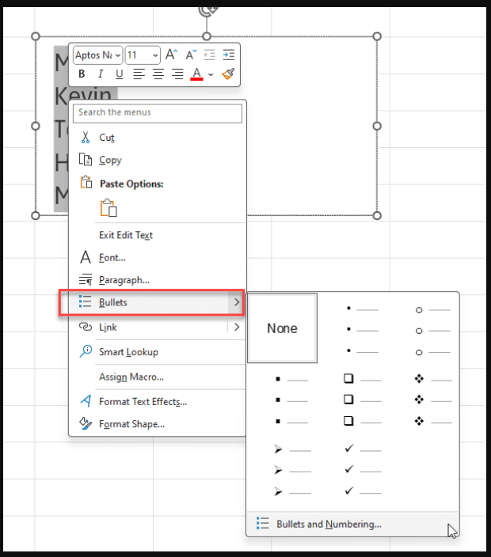This screenshot has width=491, height=557.
Task: Click the word Kevin in text box
Action: pyautogui.click(x=84, y=95)
